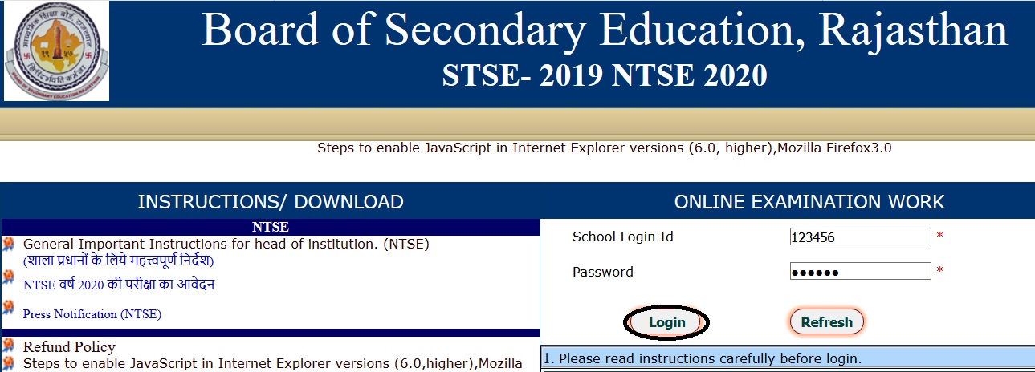
Task: Open the शाला प्रधानों के लिये महत्त्वपूर्ण निर्देश link
Action: [118, 261]
